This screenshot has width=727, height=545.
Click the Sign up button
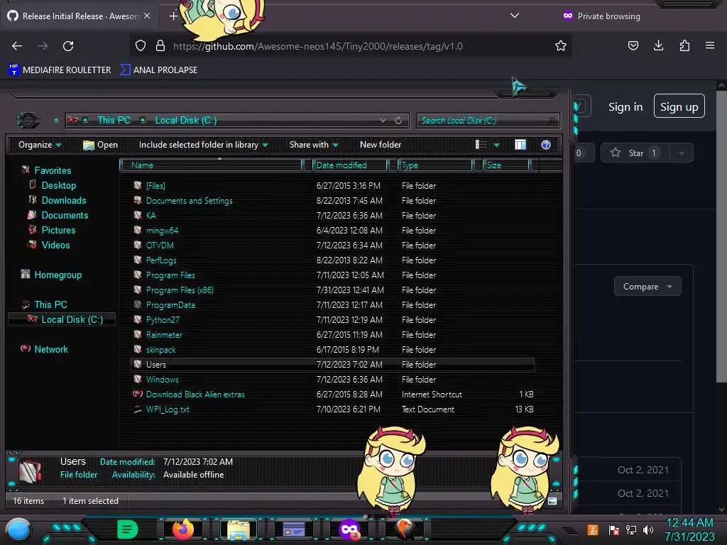coord(679,107)
